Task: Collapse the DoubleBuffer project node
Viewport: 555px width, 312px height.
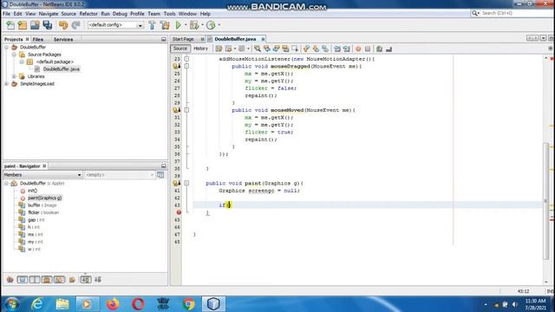Action: tap(6, 47)
